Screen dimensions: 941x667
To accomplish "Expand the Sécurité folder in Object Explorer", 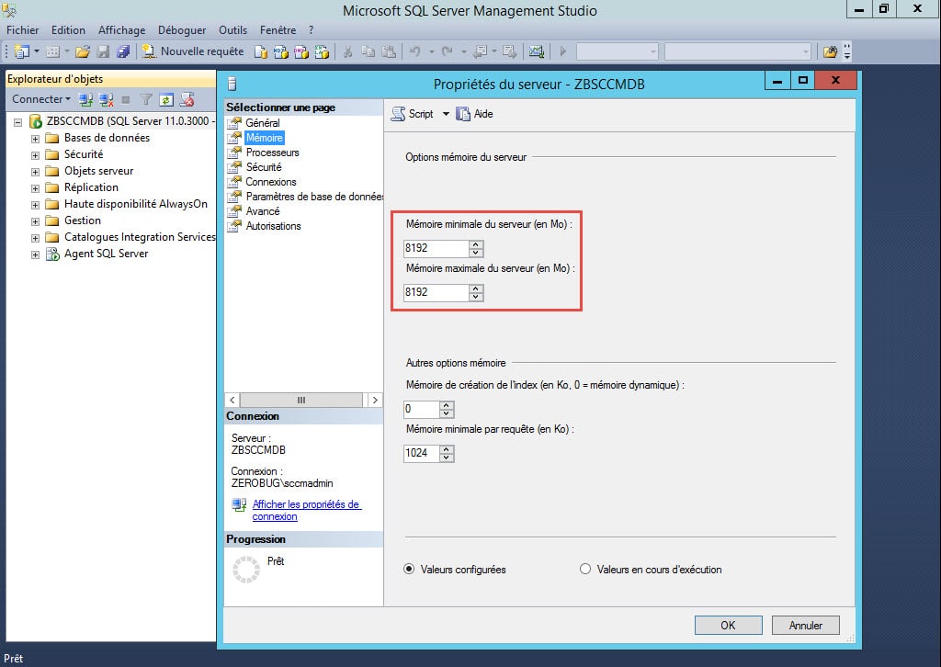I will point(35,155).
